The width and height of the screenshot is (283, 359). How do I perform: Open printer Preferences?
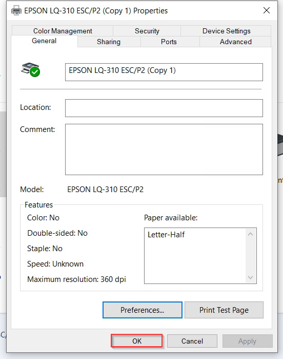[142, 310]
